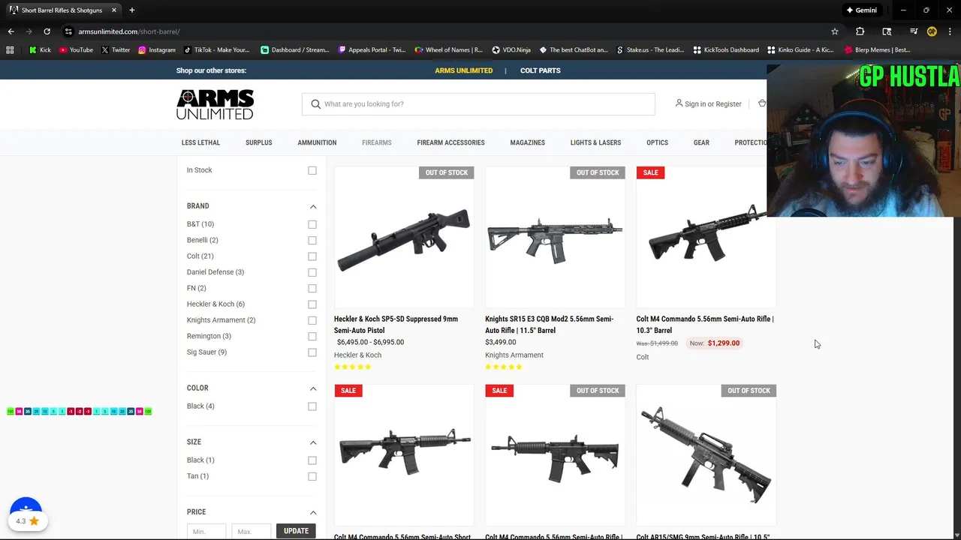Check the Benelli brand filter
Screen dimensions: 961x540
click(312, 240)
